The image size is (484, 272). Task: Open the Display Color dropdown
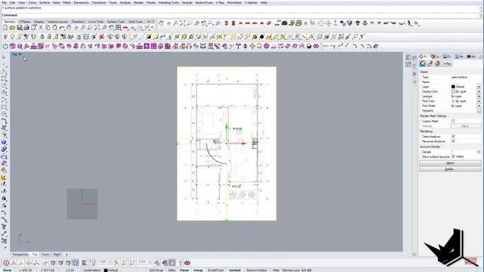pyautogui.click(x=478, y=92)
